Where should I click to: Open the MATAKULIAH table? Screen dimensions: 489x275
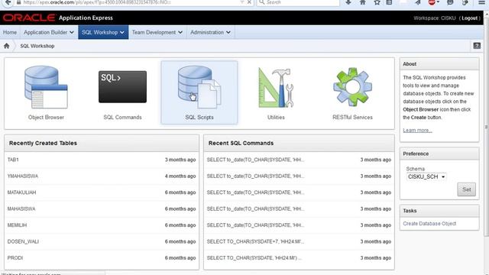22,192
